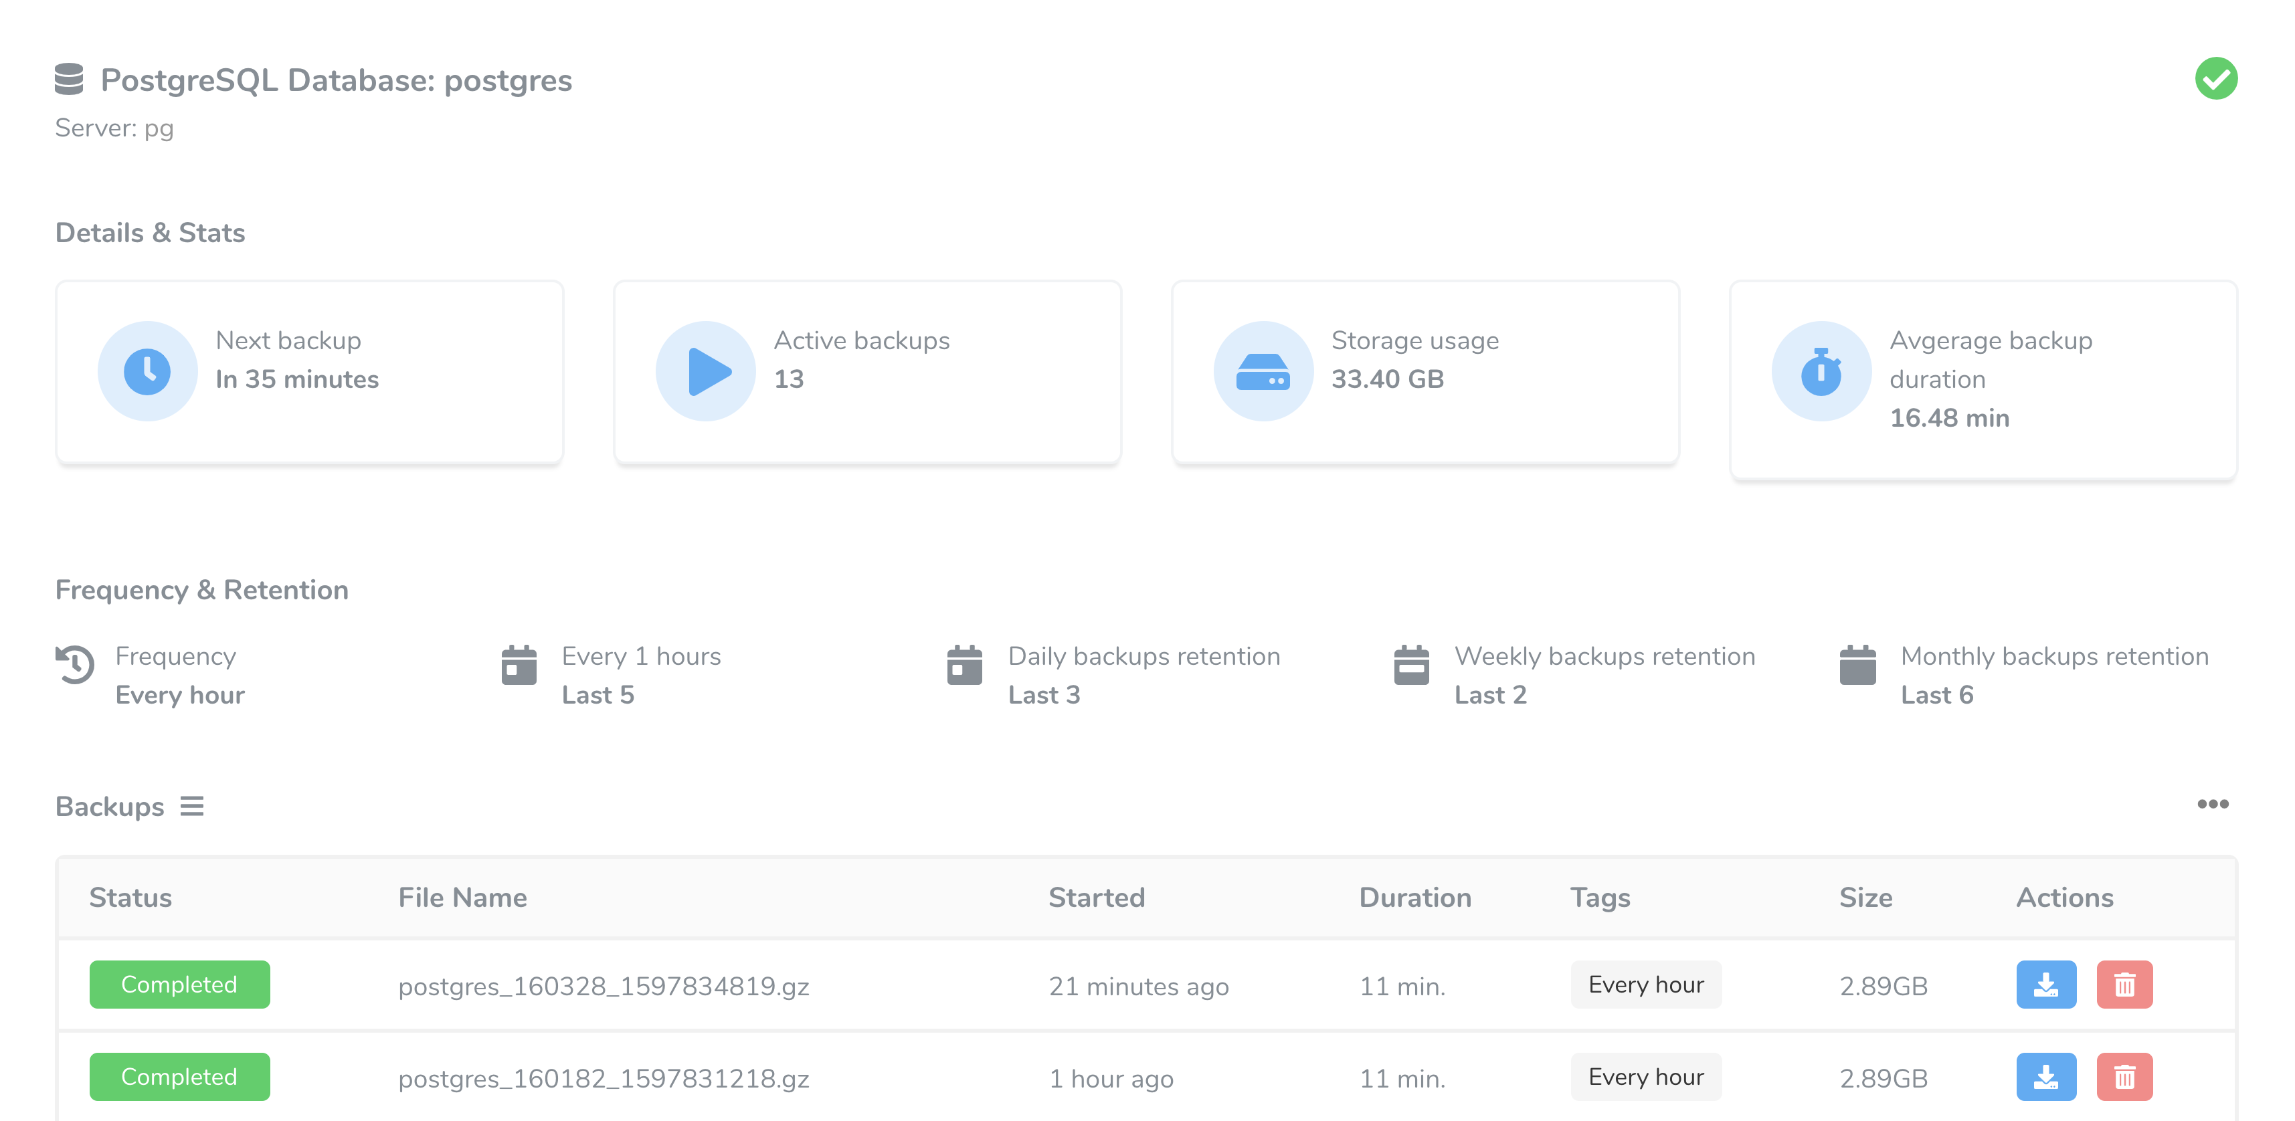Click the 'Last 2' weekly retention value
The image size is (2295, 1121).
click(1491, 694)
